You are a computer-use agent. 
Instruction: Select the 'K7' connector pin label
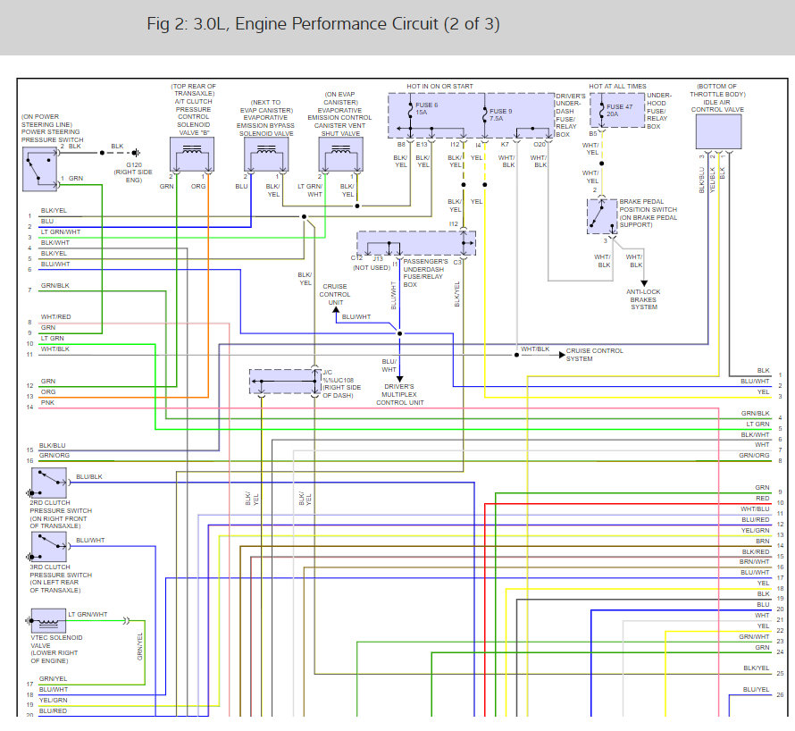(x=505, y=144)
